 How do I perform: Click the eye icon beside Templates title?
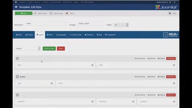pos(16,7)
